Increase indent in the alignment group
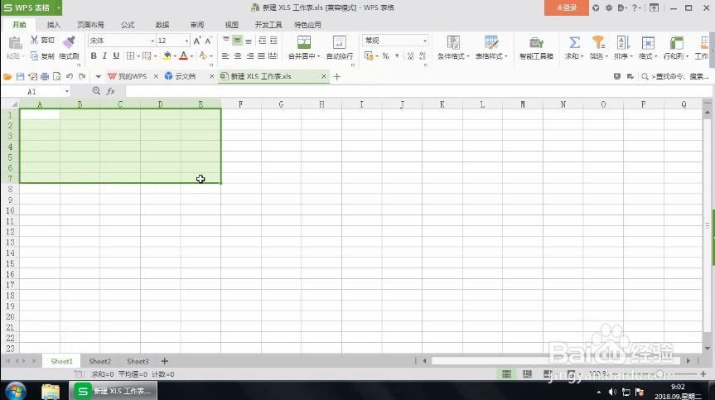This screenshot has height=400, width=715. click(x=273, y=41)
